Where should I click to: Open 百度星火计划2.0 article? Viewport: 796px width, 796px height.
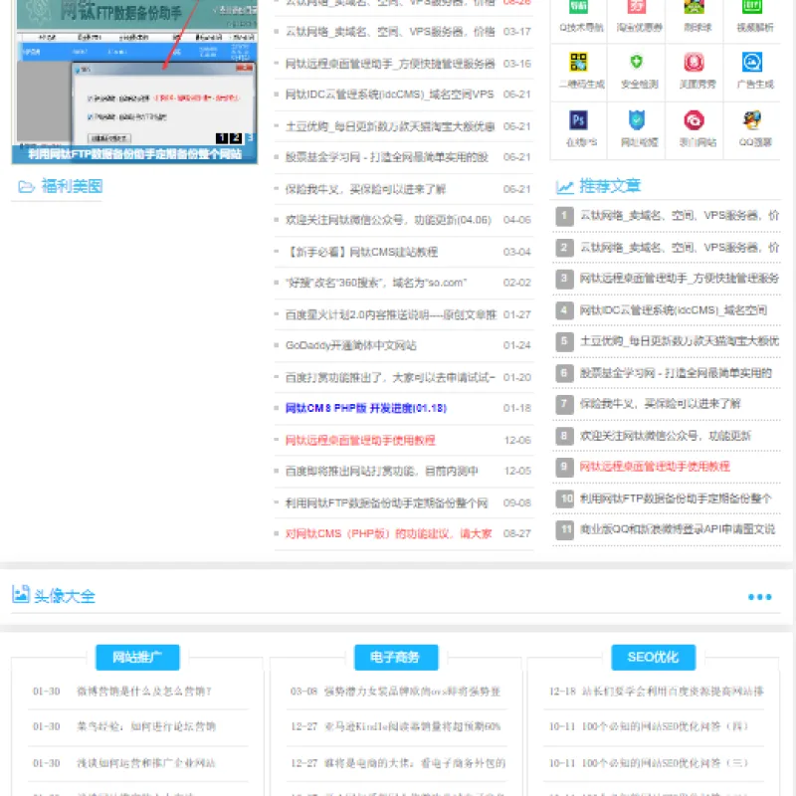pos(391,314)
